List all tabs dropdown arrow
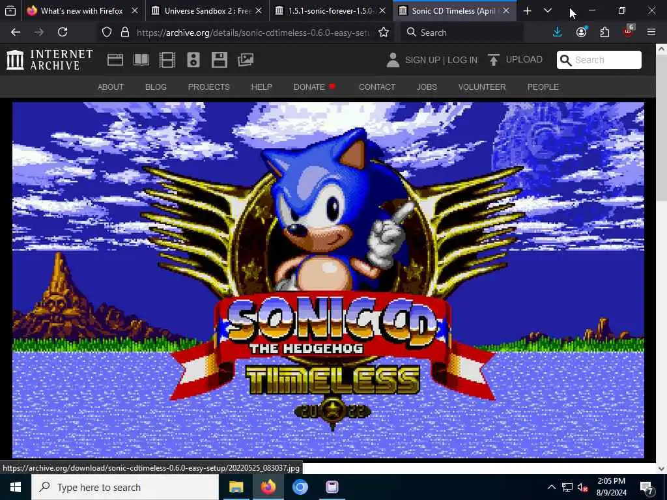The width and height of the screenshot is (667, 500). [x=547, y=10]
